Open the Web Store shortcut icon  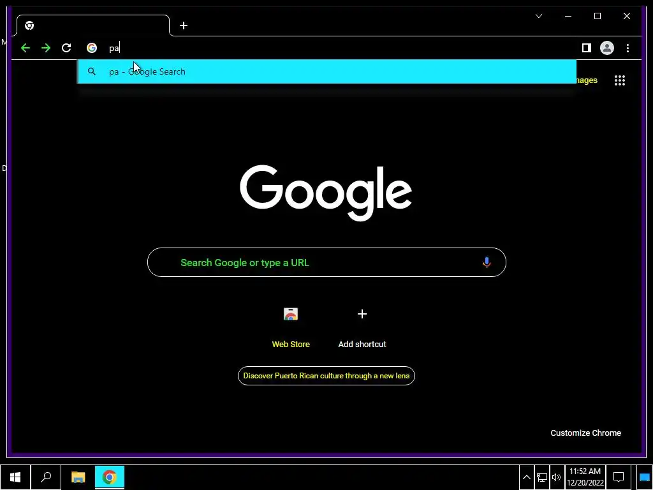(x=291, y=314)
